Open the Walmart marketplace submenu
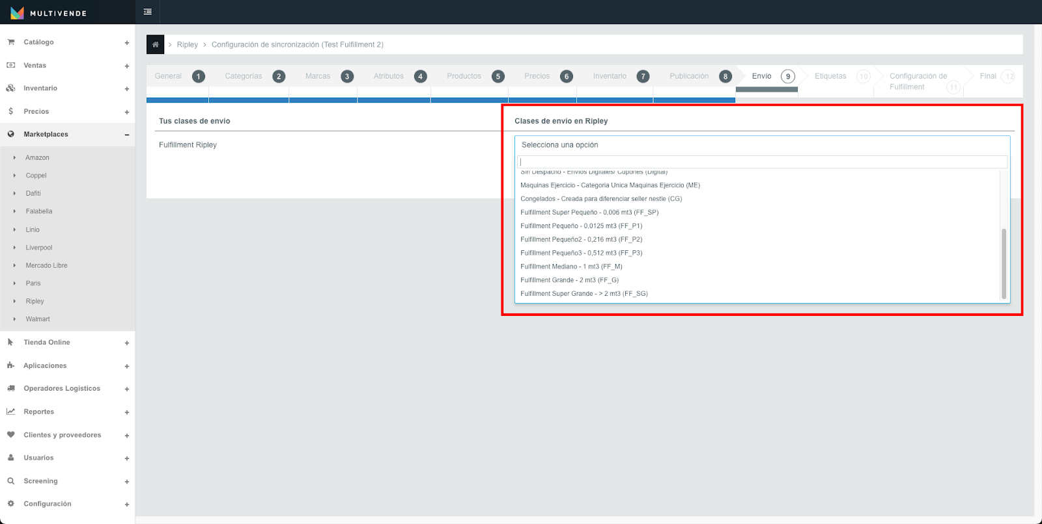The image size is (1042, 524). pos(38,319)
